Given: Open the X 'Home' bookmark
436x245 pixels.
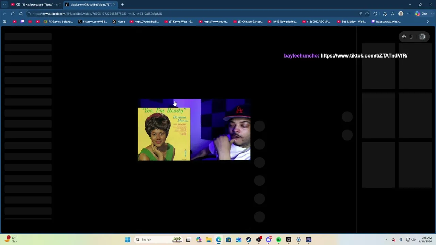Looking at the screenshot, I should click(119, 22).
